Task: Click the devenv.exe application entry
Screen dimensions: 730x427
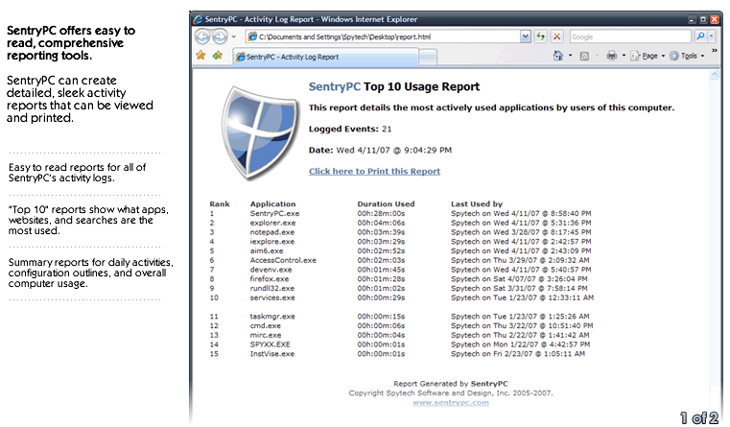Action: pos(271,270)
